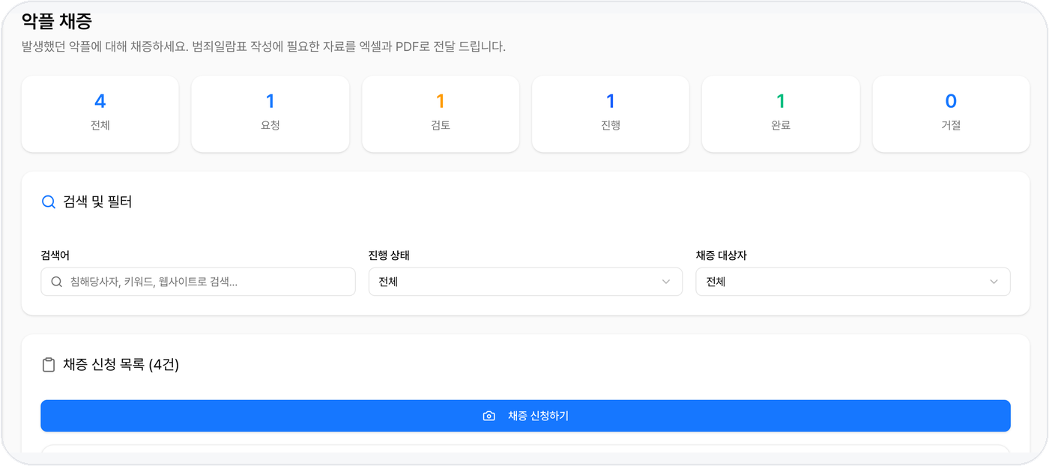The image size is (1049, 466).
Task: Click camera icon in 채증 신청하기 button
Action: point(489,416)
